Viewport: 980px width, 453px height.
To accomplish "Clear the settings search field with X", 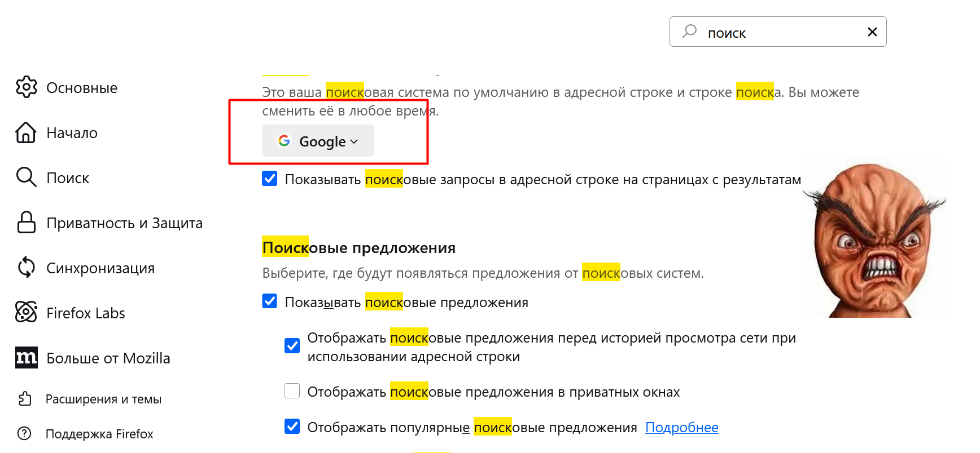I will (x=872, y=32).
